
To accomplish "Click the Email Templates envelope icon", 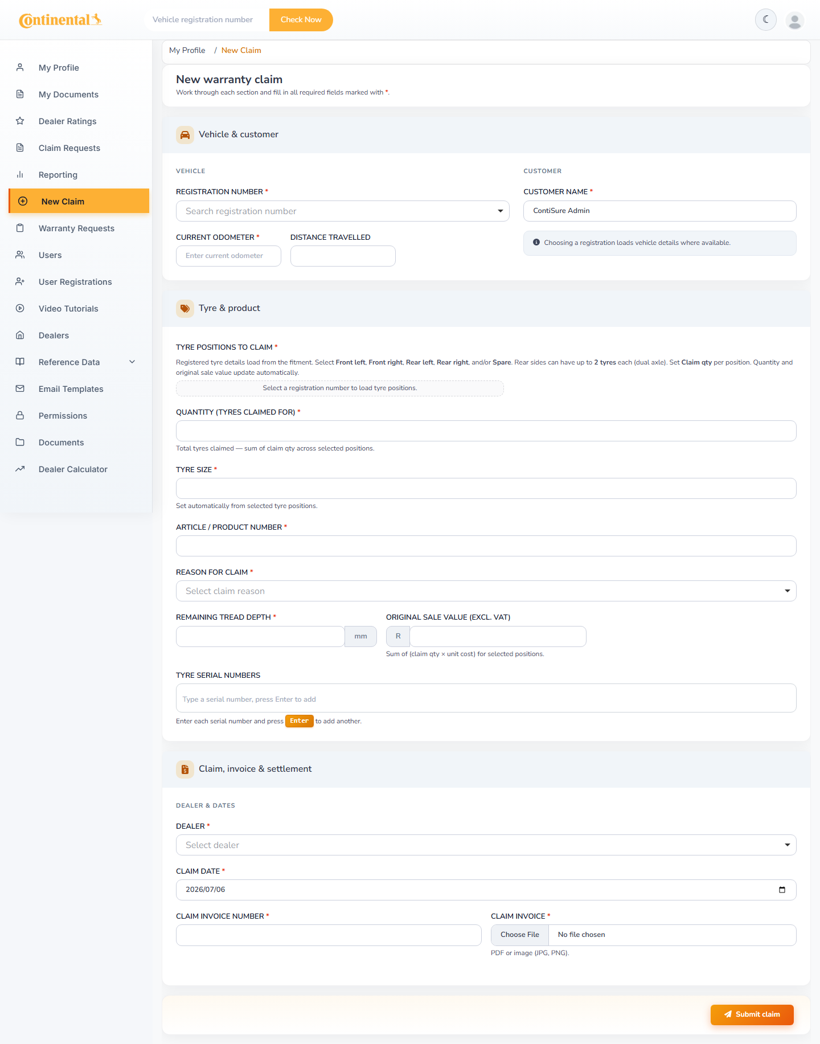I will tap(20, 388).
